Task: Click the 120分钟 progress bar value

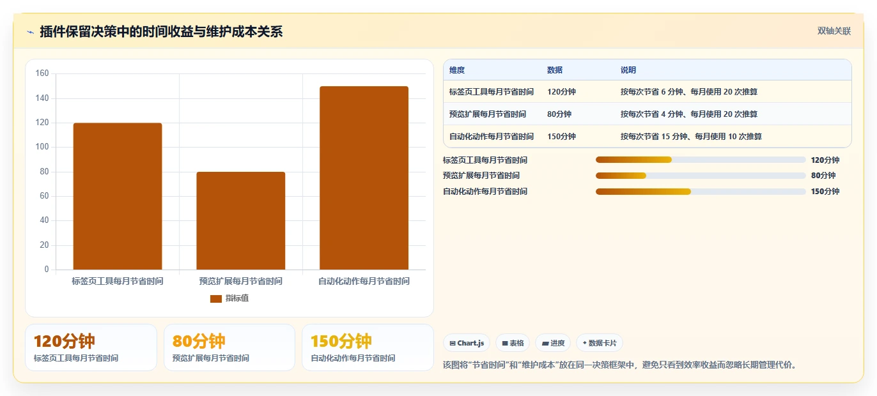Action: (825, 160)
